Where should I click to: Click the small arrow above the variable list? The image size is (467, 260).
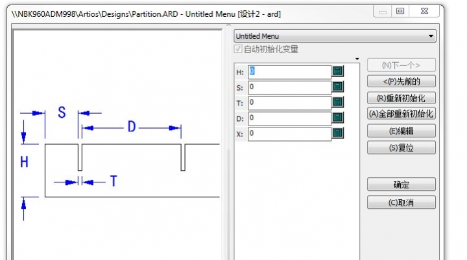tap(356, 60)
